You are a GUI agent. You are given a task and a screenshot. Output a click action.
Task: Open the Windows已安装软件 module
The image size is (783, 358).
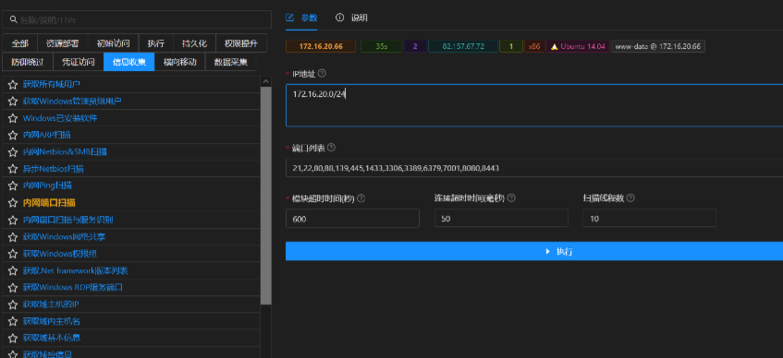coord(60,118)
